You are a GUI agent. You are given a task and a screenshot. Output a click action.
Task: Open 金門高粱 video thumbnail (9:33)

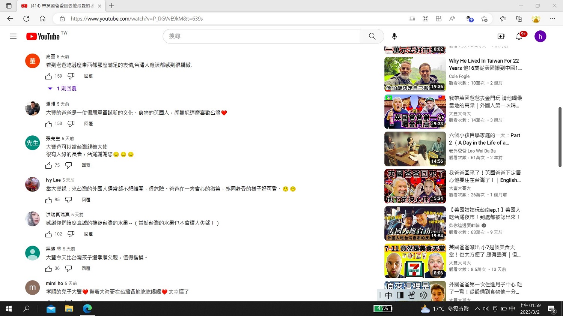[415, 112]
